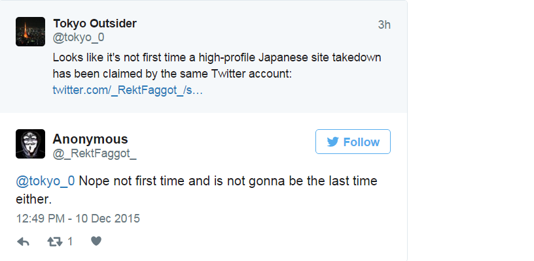Open the Anonymous display name link
534x261 pixels.
point(90,139)
